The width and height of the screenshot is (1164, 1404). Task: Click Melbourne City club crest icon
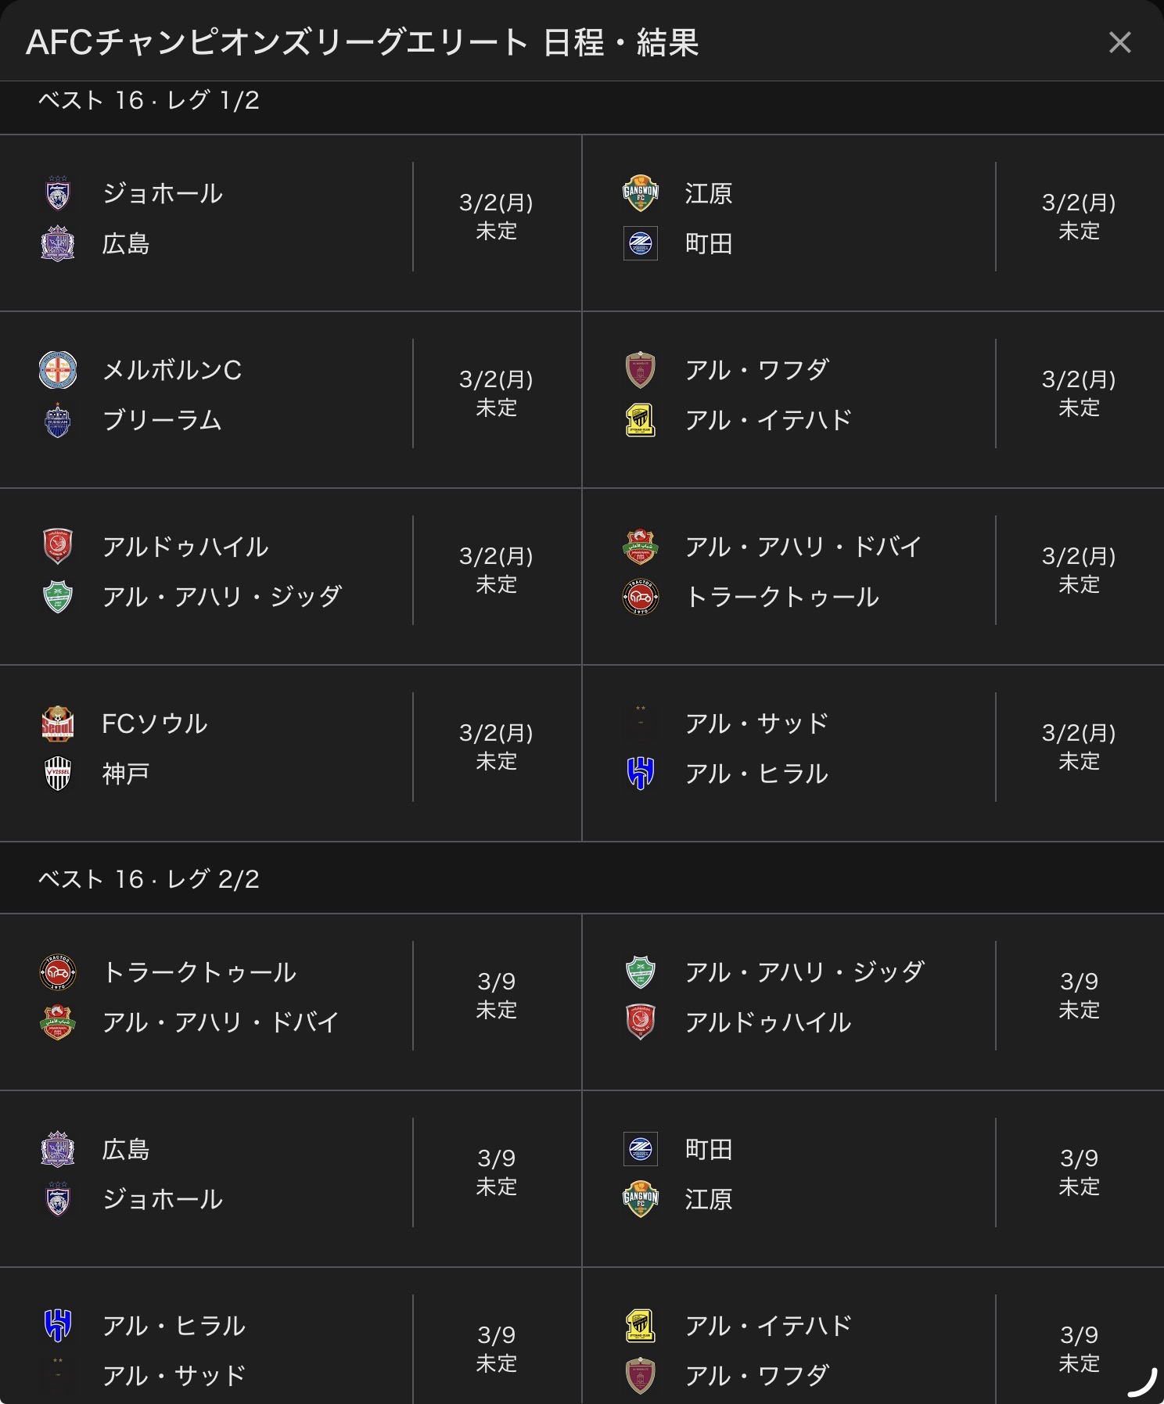coord(58,371)
